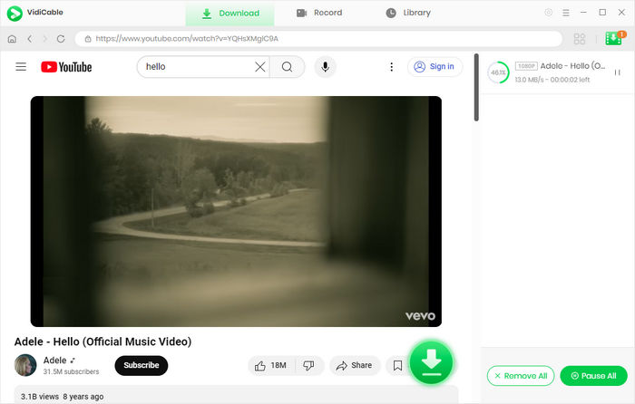Share the video

click(x=355, y=366)
